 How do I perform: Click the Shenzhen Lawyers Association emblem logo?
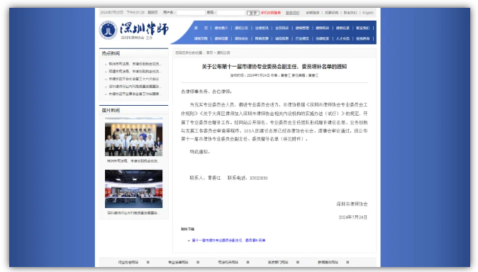point(109,31)
